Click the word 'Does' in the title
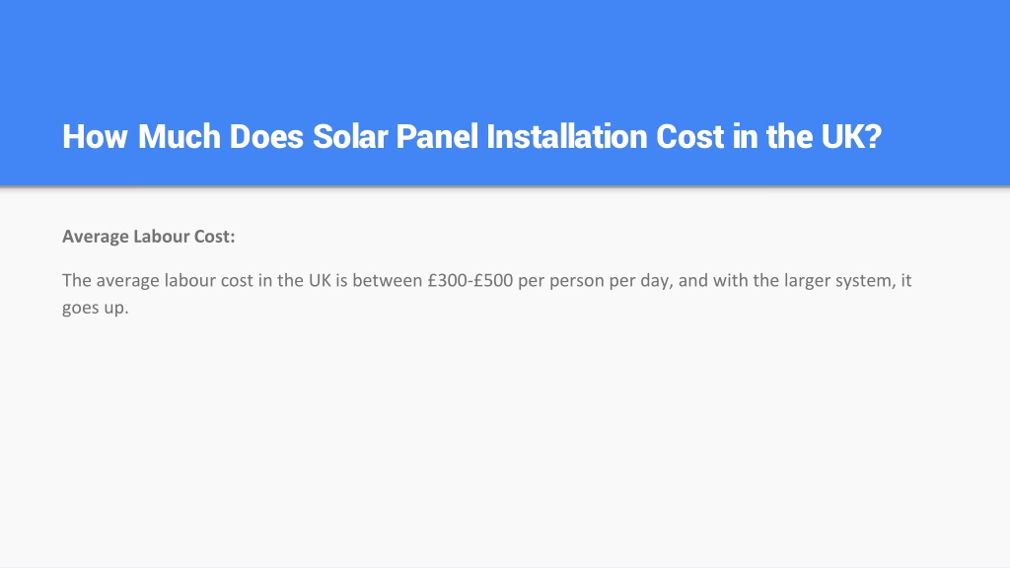The image size is (1010, 568). 266,136
